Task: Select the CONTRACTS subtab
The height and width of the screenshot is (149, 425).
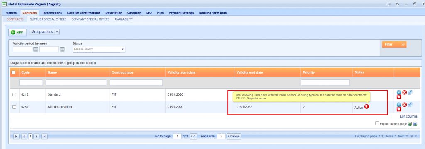Action: (15, 19)
